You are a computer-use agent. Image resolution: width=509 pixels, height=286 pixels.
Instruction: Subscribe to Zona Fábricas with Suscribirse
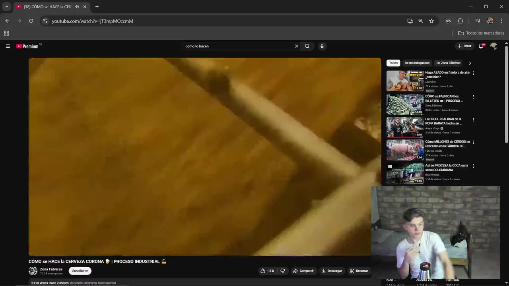[x=80, y=271]
